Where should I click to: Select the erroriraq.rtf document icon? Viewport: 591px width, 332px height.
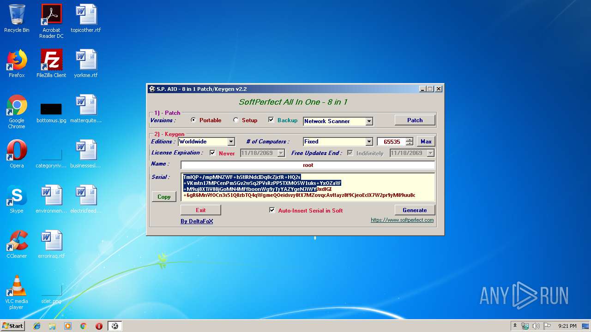[51, 244]
